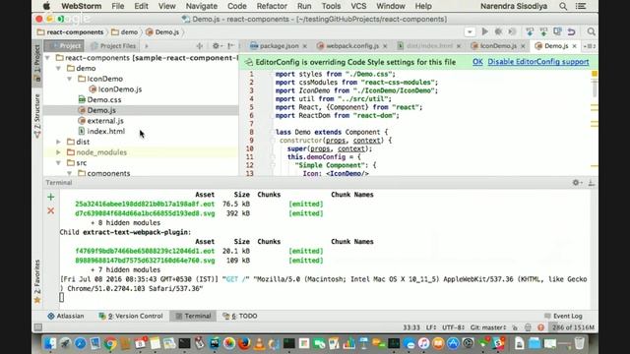Open Finder from the Dock
This screenshot has height=354, width=630.
pos(50,343)
